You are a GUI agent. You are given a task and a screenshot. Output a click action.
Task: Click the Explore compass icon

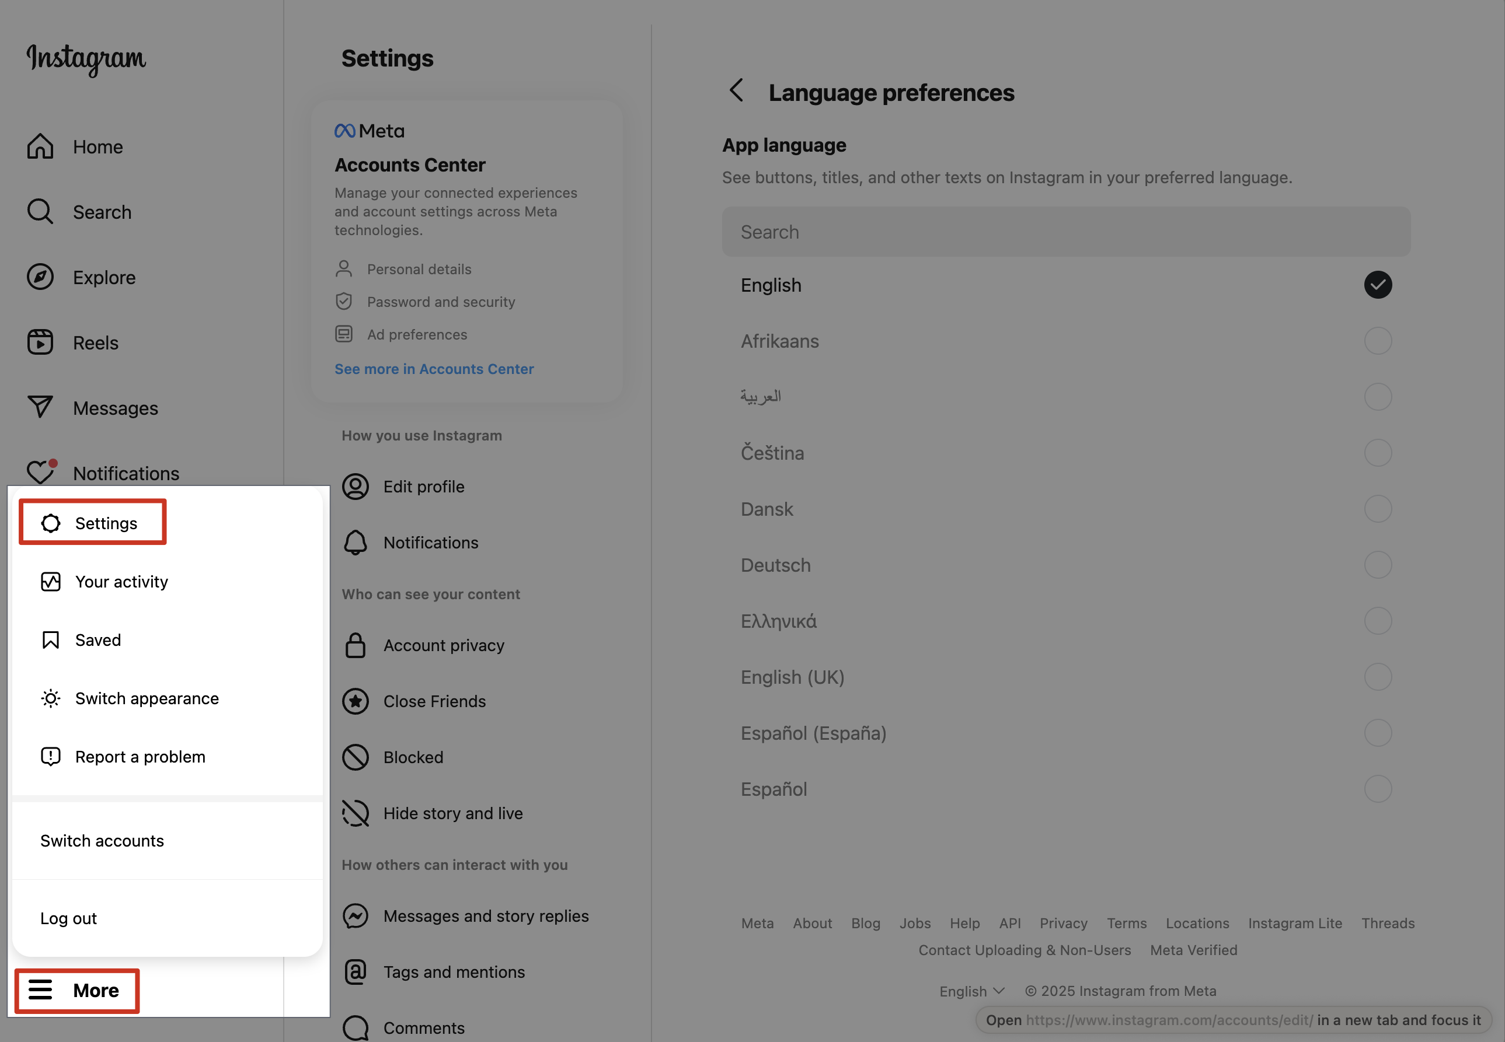[x=40, y=277]
